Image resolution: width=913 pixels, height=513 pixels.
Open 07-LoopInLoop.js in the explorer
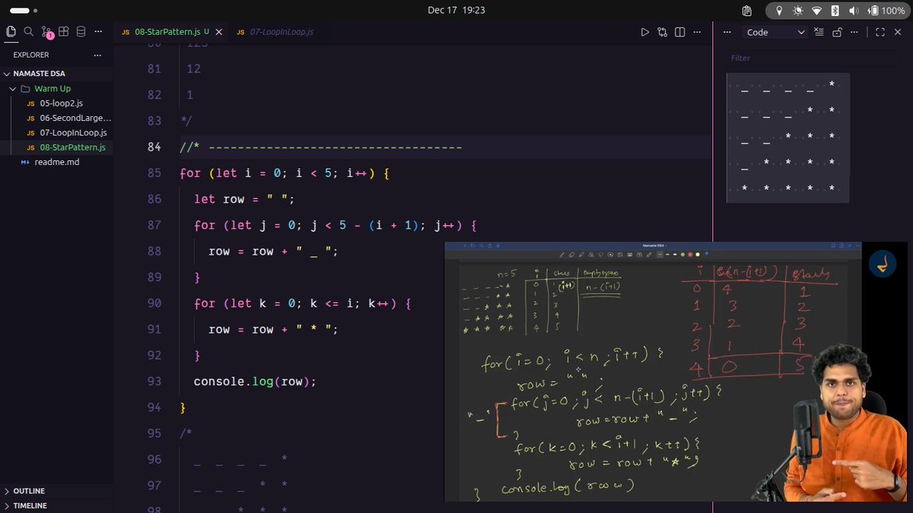tap(66, 132)
